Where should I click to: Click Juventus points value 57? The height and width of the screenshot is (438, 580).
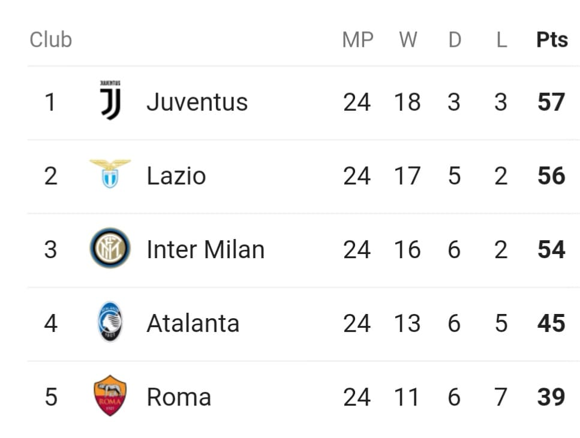tap(551, 102)
